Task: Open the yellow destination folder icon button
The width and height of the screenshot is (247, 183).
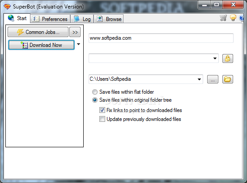Action: [228, 79]
